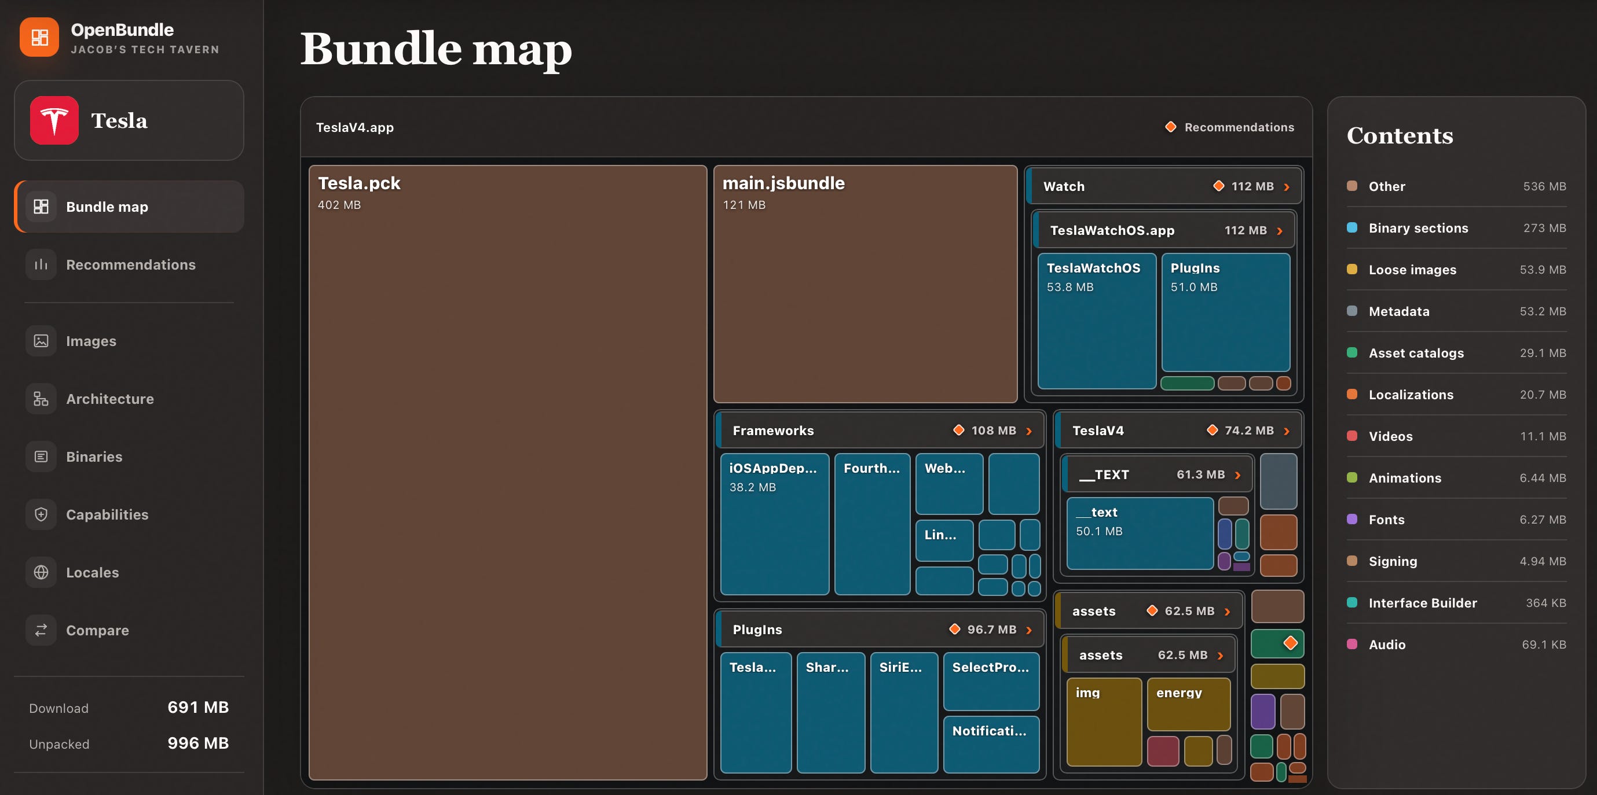Expand the Frameworks group chevron

click(1029, 430)
